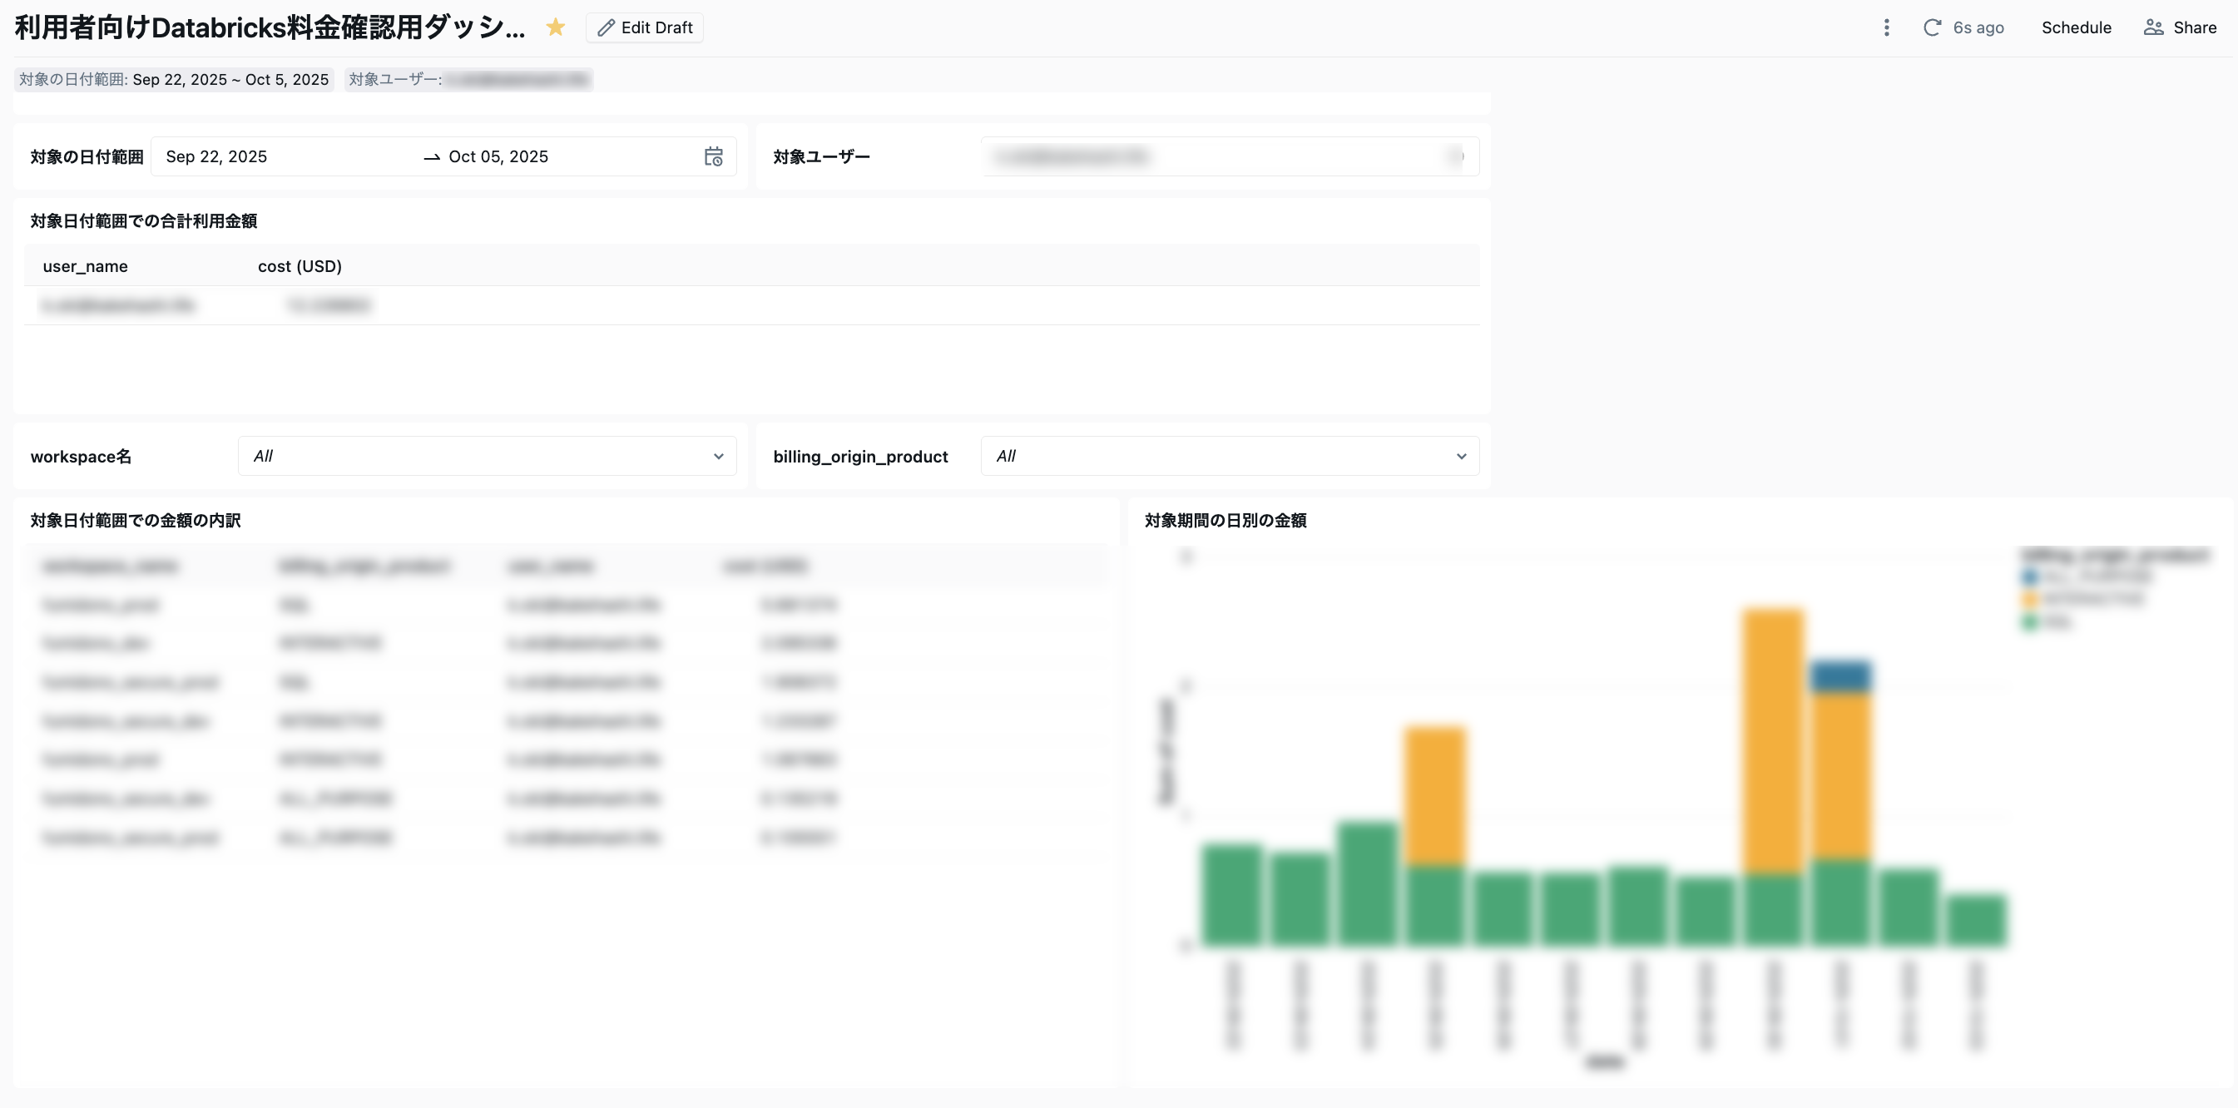Click the yellow favorite star icon
2238x1108 pixels.
555,27
